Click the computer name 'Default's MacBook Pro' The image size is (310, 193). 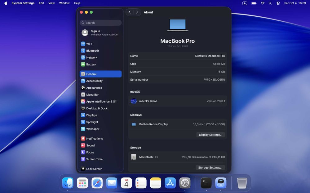point(210,56)
